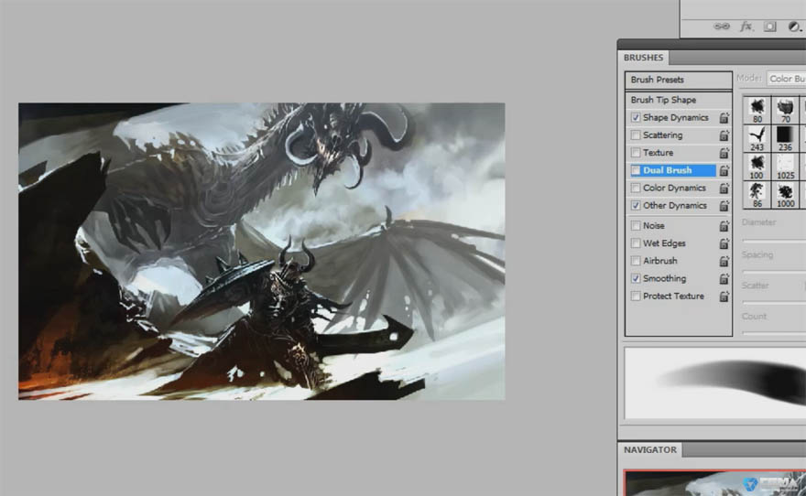The height and width of the screenshot is (496, 806).
Task: Open the Shape Dynamics settings label
Action: [x=675, y=117]
